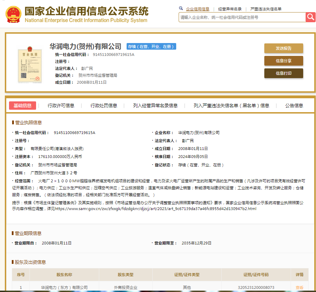
Task: Click the 营业期限自 date 2008年01月11日
Action: (57, 243)
